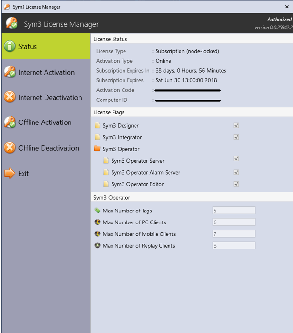Open Internet Activation page
This screenshot has width=293, height=333.
tap(46, 72)
